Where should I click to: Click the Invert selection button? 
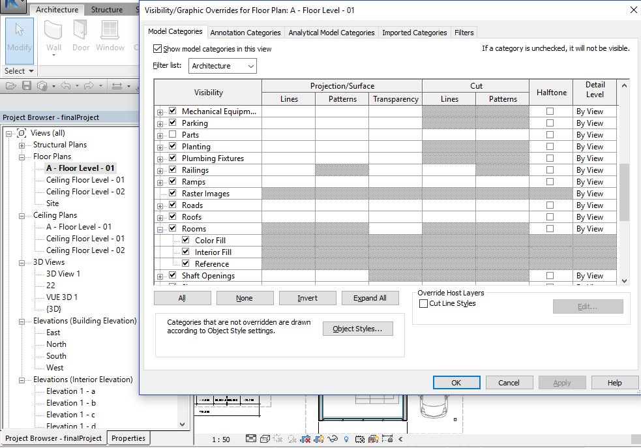[307, 298]
